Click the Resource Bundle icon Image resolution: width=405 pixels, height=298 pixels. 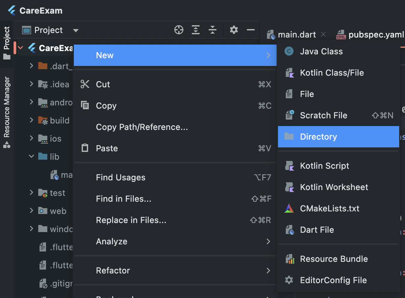pos(289,259)
